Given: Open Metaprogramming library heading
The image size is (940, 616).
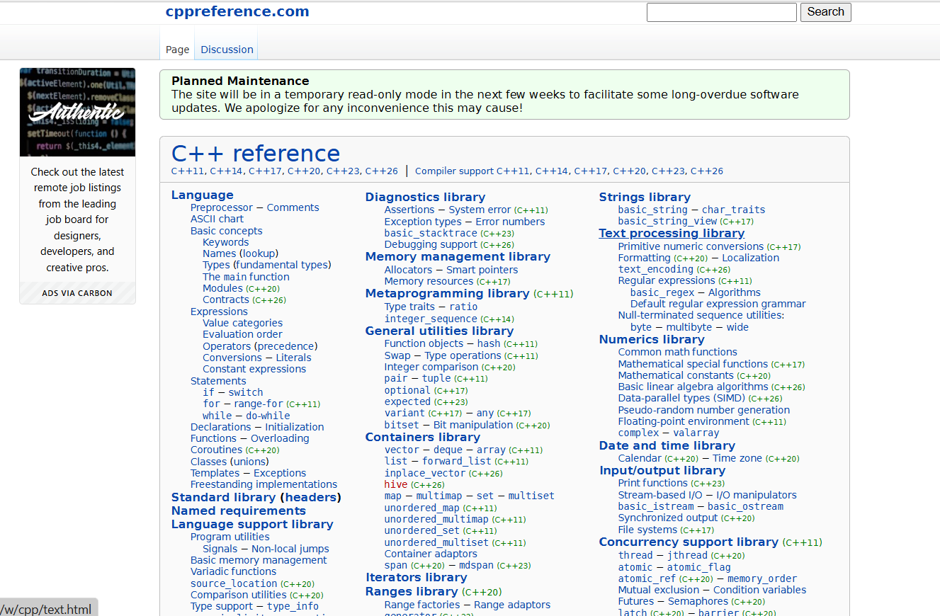Looking at the screenshot, I should 448,293.
